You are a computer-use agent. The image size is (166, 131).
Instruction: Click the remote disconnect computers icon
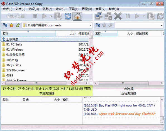pos(108,16)
